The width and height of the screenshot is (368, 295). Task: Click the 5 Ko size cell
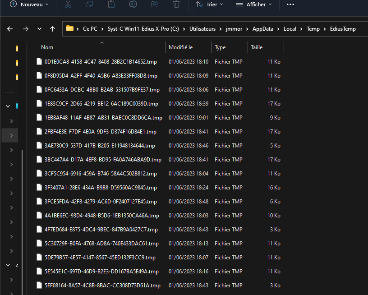275,146
